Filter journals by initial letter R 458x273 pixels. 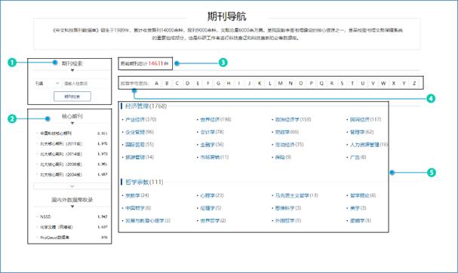(x=332, y=83)
